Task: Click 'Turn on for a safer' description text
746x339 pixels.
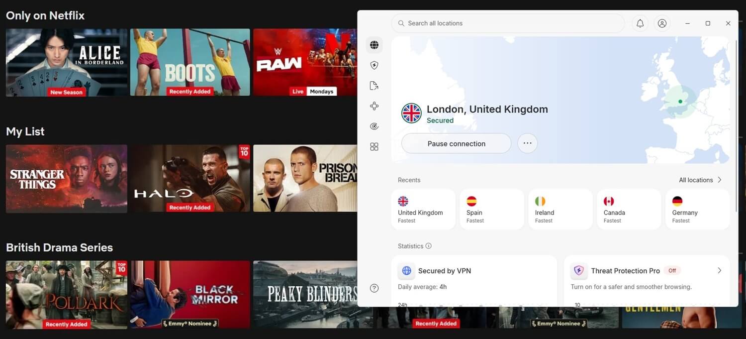Action: (x=631, y=287)
